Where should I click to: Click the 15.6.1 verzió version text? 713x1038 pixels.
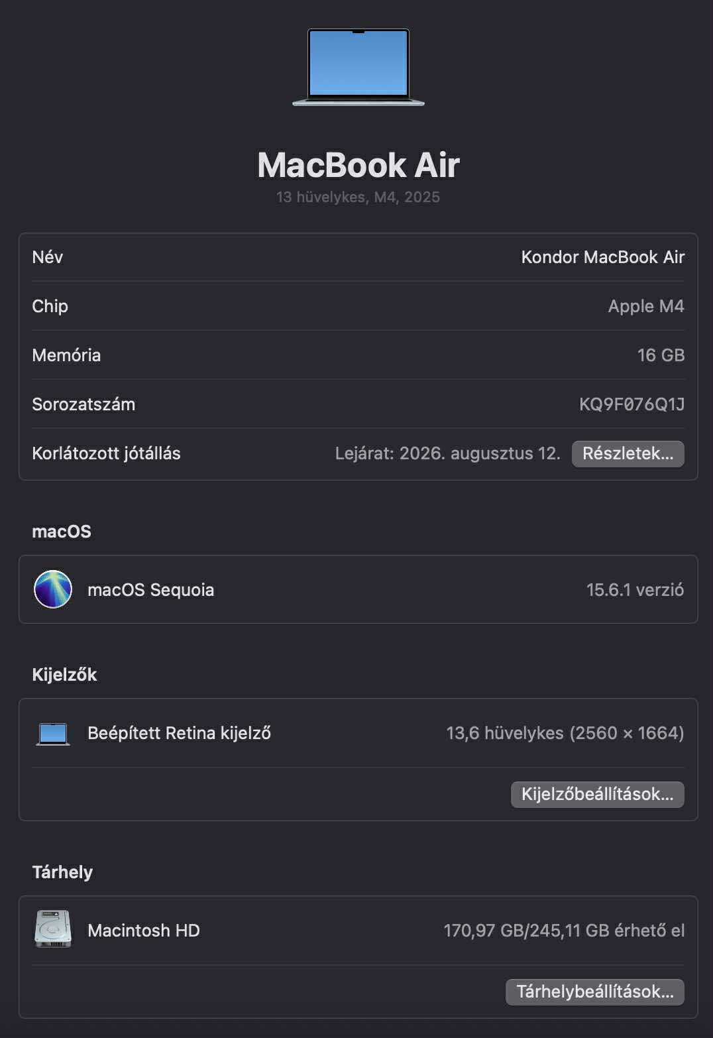[x=635, y=590]
